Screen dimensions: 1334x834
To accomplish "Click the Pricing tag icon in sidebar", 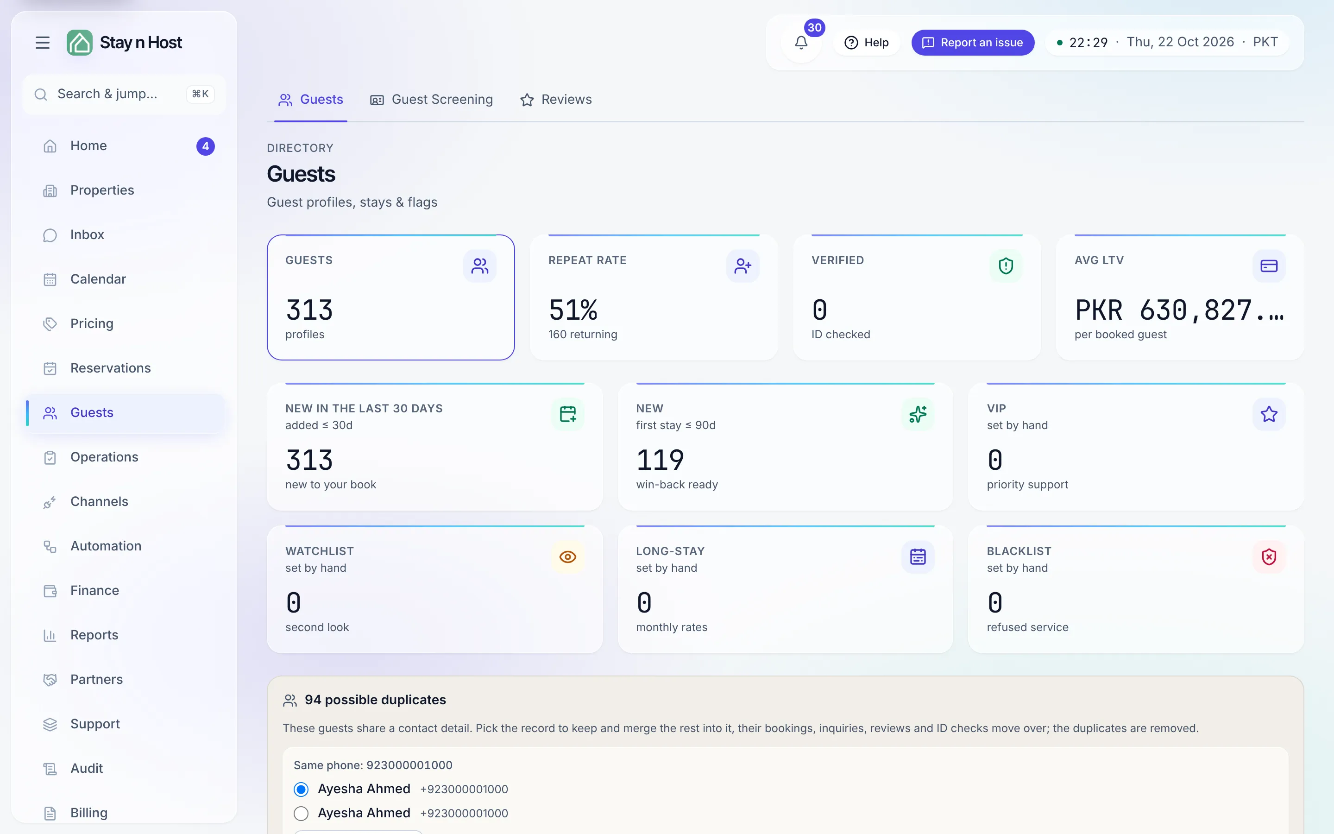I will coord(50,324).
